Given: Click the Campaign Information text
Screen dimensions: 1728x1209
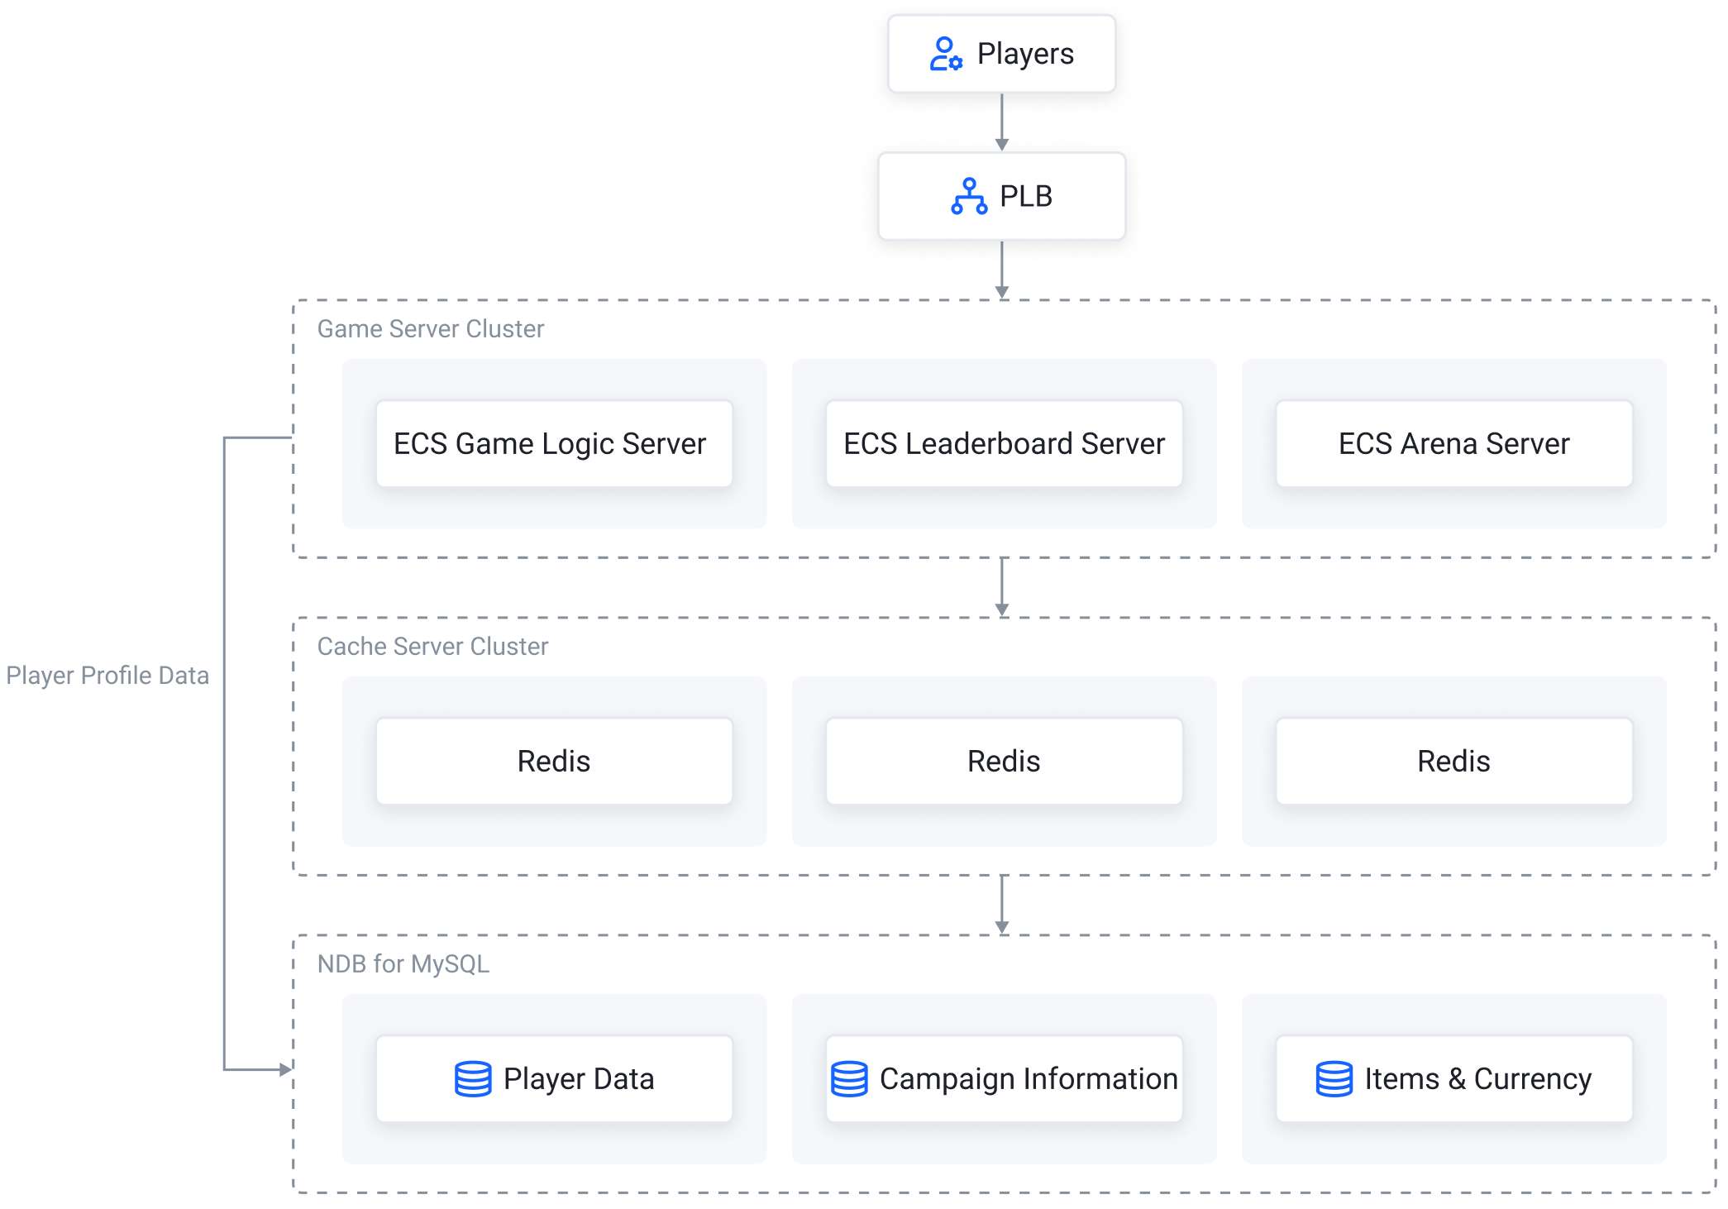Looking at the screenshot, I should click(x=1029, y=1079).
